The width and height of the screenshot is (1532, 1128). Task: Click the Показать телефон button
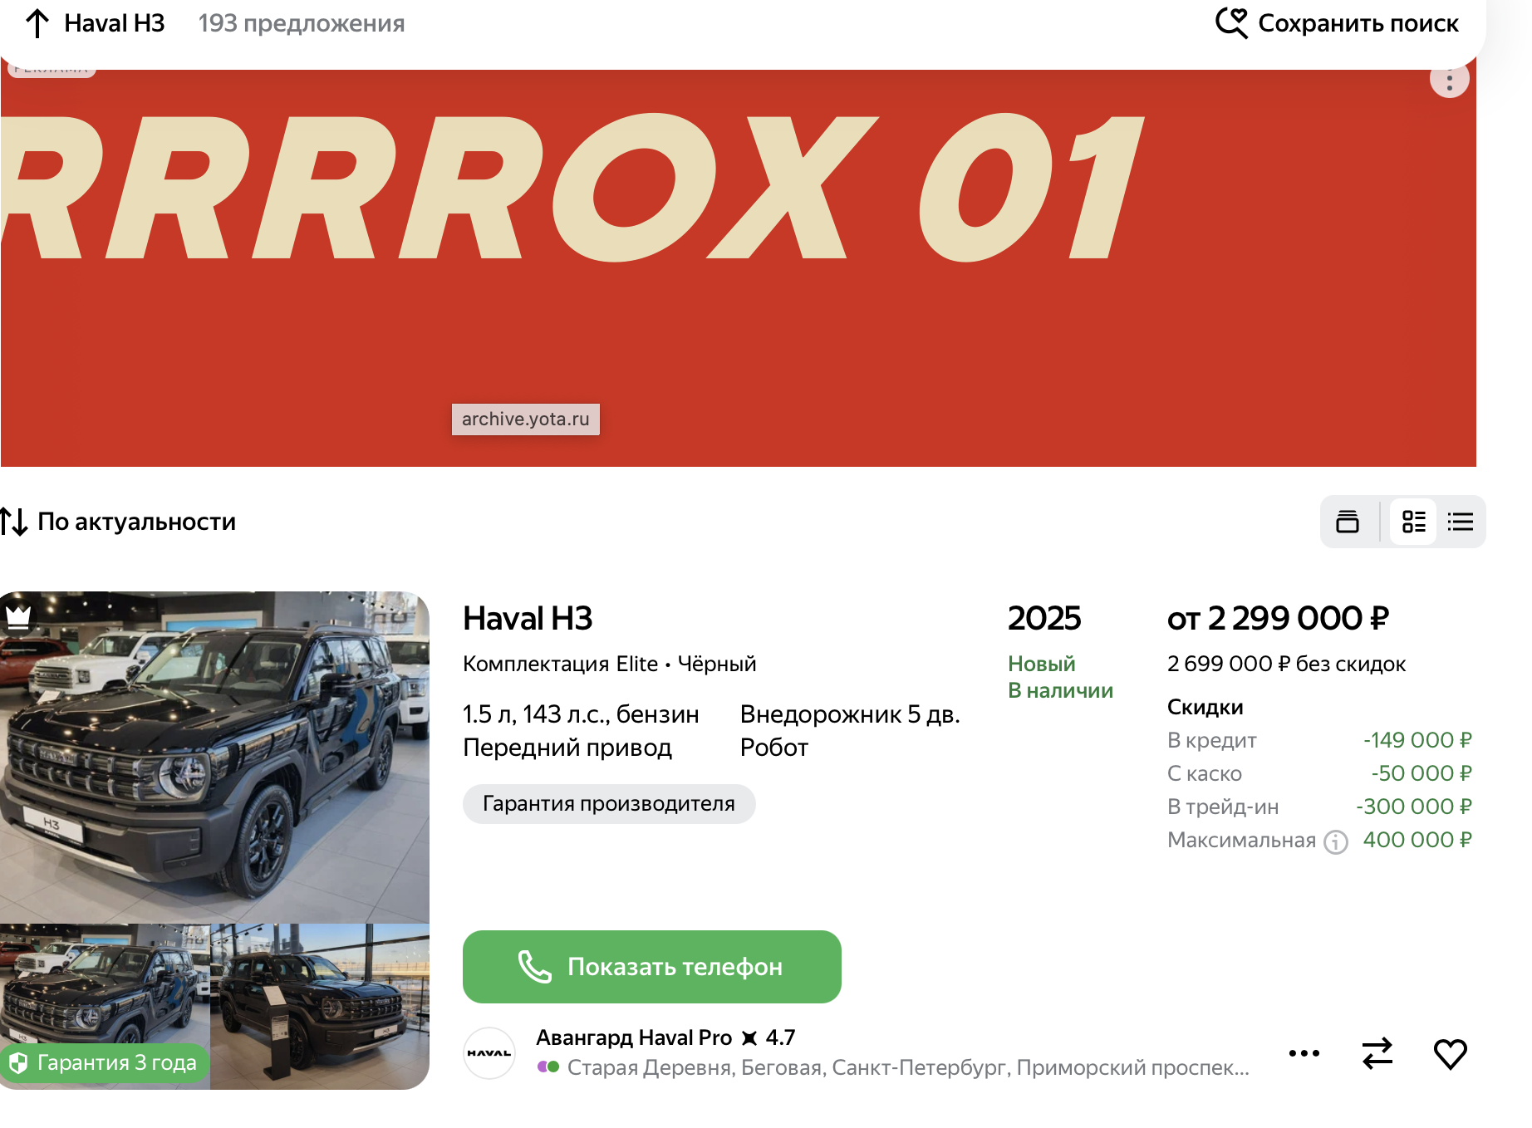click(x=652, y=967)
